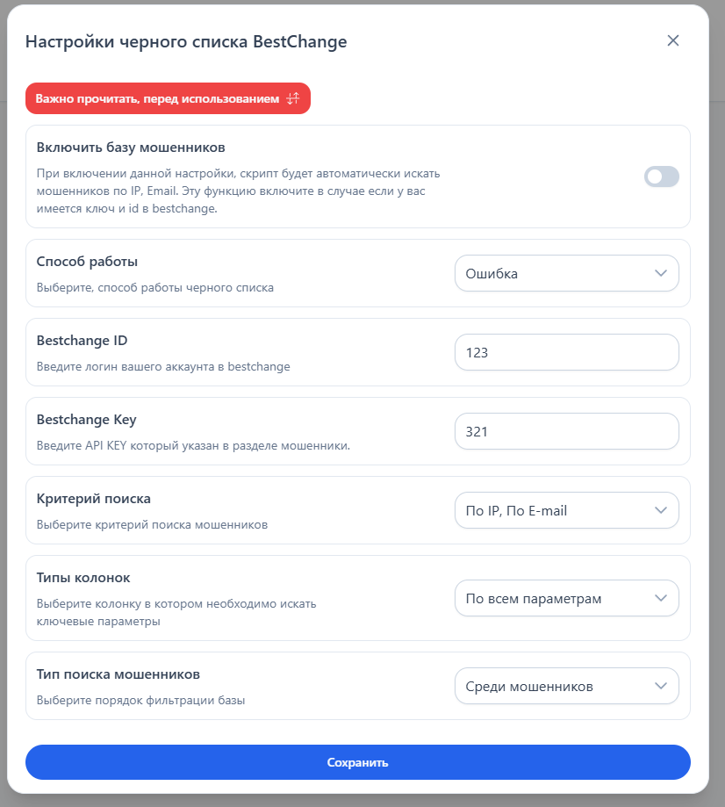This screenshot has width=725, height=807.
Task: Enable the "Включить базу мошенников" switch
Action: coord(662,177)
